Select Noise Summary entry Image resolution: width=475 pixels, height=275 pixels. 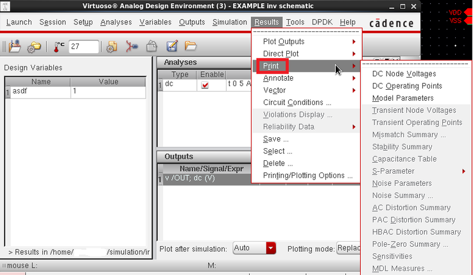pos(402,196)
